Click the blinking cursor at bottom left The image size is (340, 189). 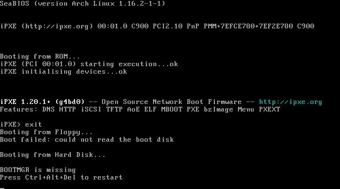pos(2,188)
